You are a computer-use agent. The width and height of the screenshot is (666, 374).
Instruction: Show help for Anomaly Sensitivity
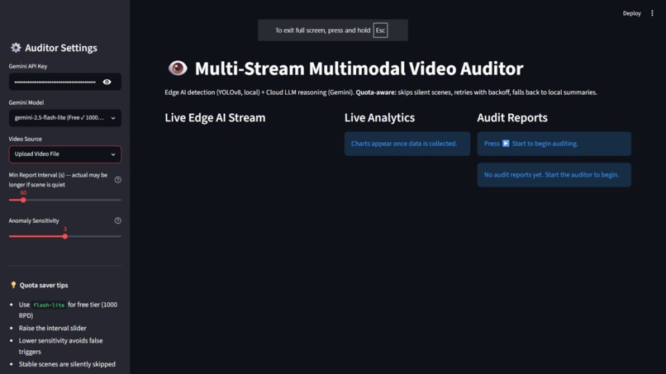coord(117,220)
